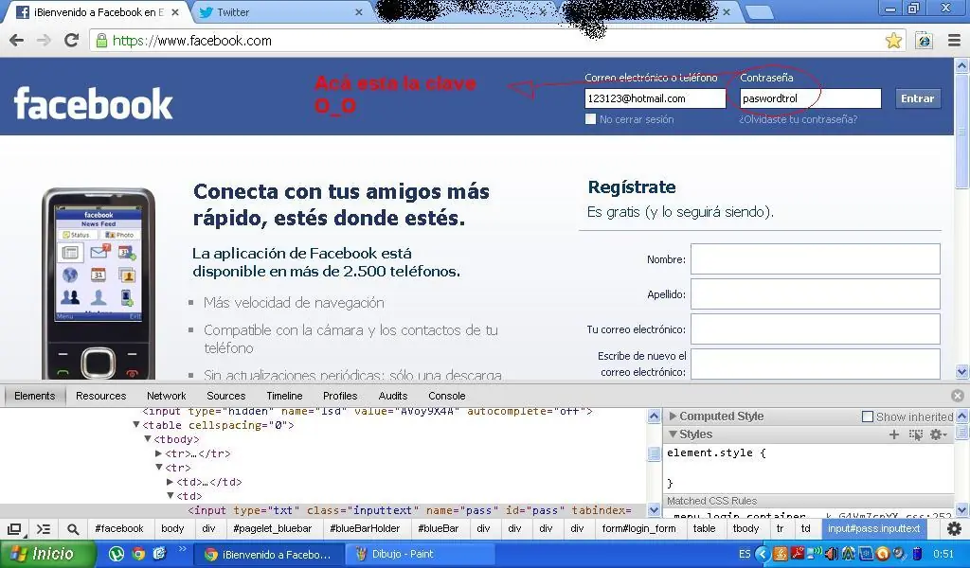Click ¿Olvidaste tu contraseña? link

pyautogui.click(x=798, y=119)
